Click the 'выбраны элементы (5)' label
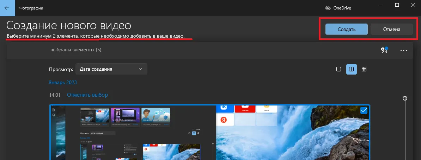This screenshot has height=160, width=421. coord(76,50)
